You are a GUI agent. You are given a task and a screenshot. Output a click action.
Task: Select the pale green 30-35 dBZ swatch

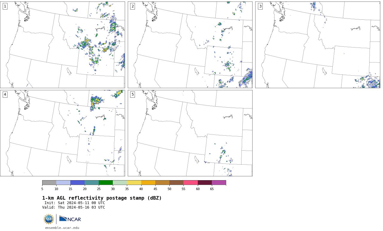click(x=120, y=183)
